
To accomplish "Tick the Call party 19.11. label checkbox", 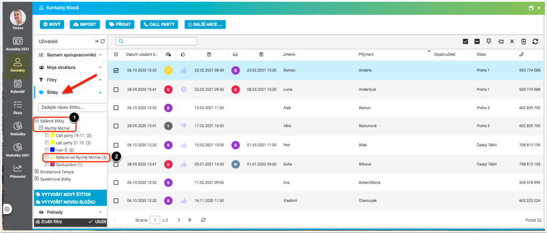I will pyautogui.click(x=47, y=135).
